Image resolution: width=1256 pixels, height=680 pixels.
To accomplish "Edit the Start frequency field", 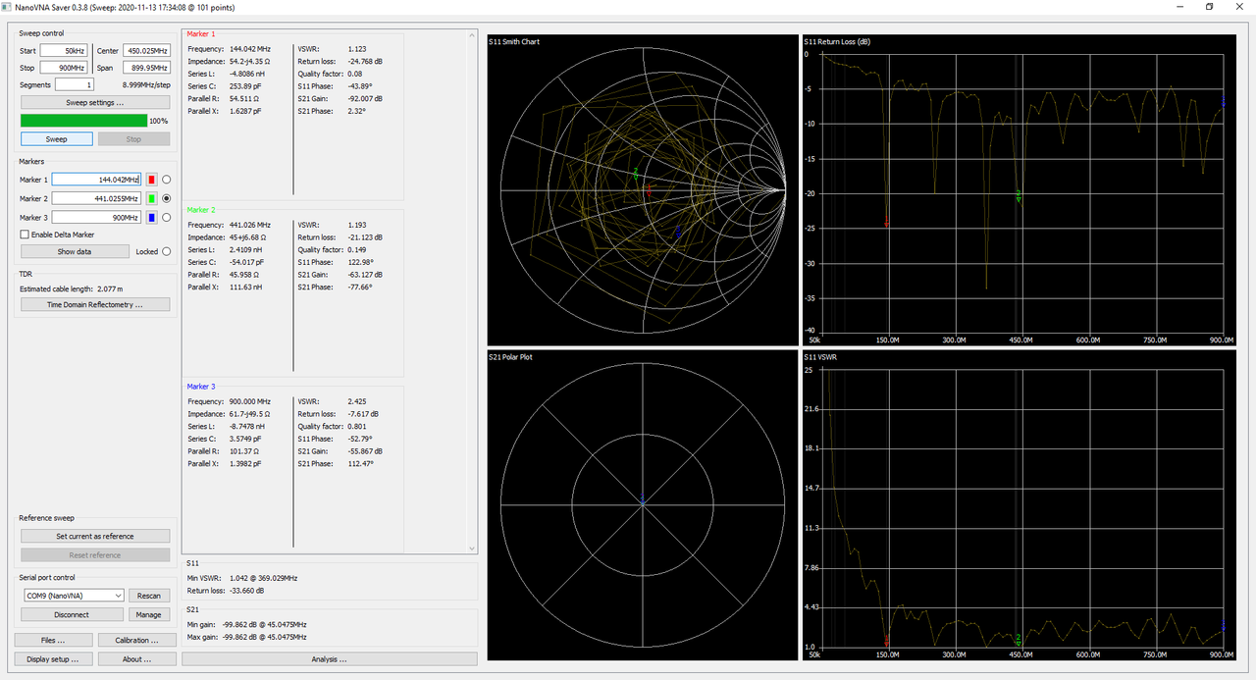I will pyautogui.click(x=64, y=50).
